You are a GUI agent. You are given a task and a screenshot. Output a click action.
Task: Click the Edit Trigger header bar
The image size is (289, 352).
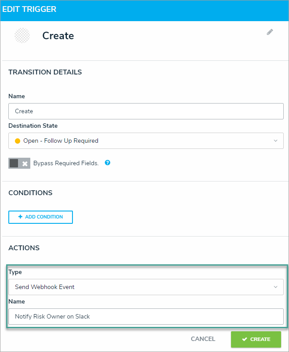point(144,9)
